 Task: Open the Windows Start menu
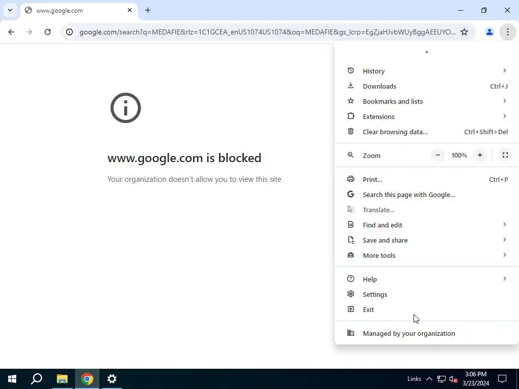point(12,379)
